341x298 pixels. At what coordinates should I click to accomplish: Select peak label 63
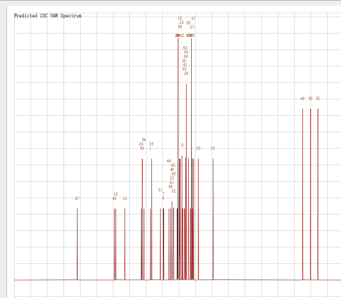click(142, 148)
